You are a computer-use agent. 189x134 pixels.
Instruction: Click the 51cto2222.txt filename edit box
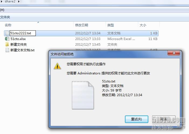click(23, 33)
